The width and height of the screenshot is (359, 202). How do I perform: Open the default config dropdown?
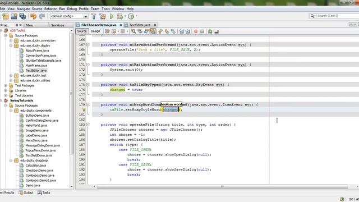coord(86,16)
